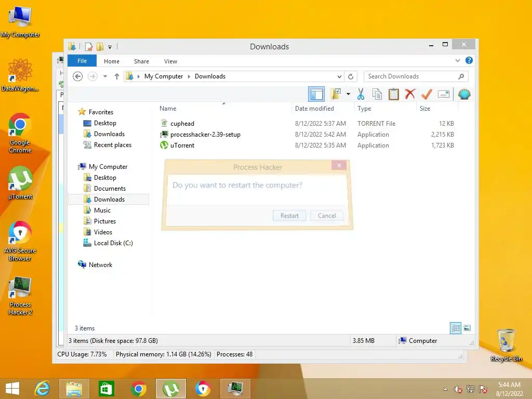This screenshot has height=399, width=532.
Task: Open the Home ribbon tab
Action: point(112,61)
